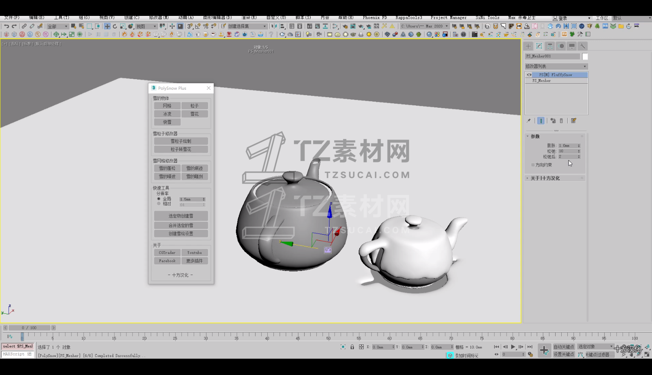
Task: Open the Create tab plus icon
Action: (529, 46)
